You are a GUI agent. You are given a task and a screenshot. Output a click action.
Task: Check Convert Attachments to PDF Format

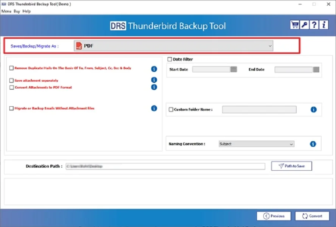[x=11, y=87]
